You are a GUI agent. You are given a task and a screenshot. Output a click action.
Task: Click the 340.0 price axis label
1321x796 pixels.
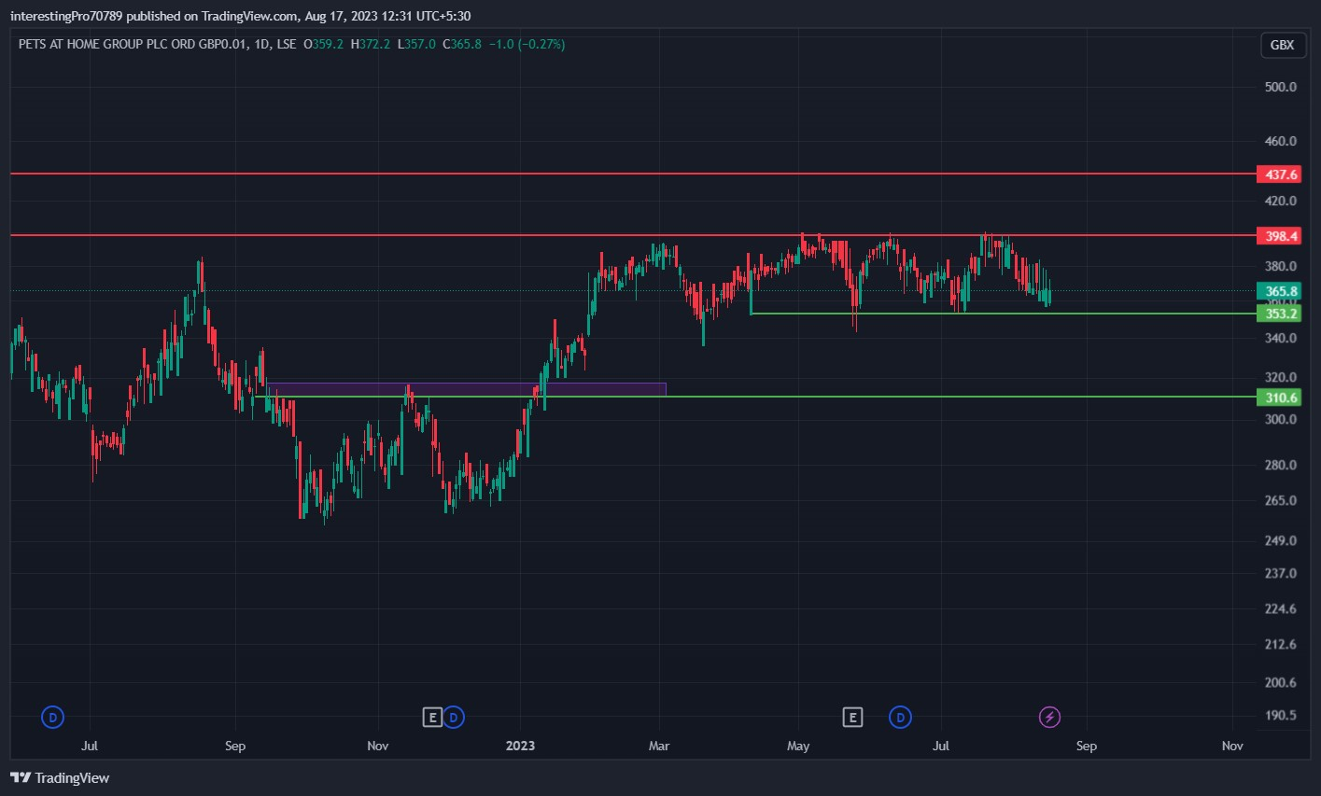pos(1280,338)
